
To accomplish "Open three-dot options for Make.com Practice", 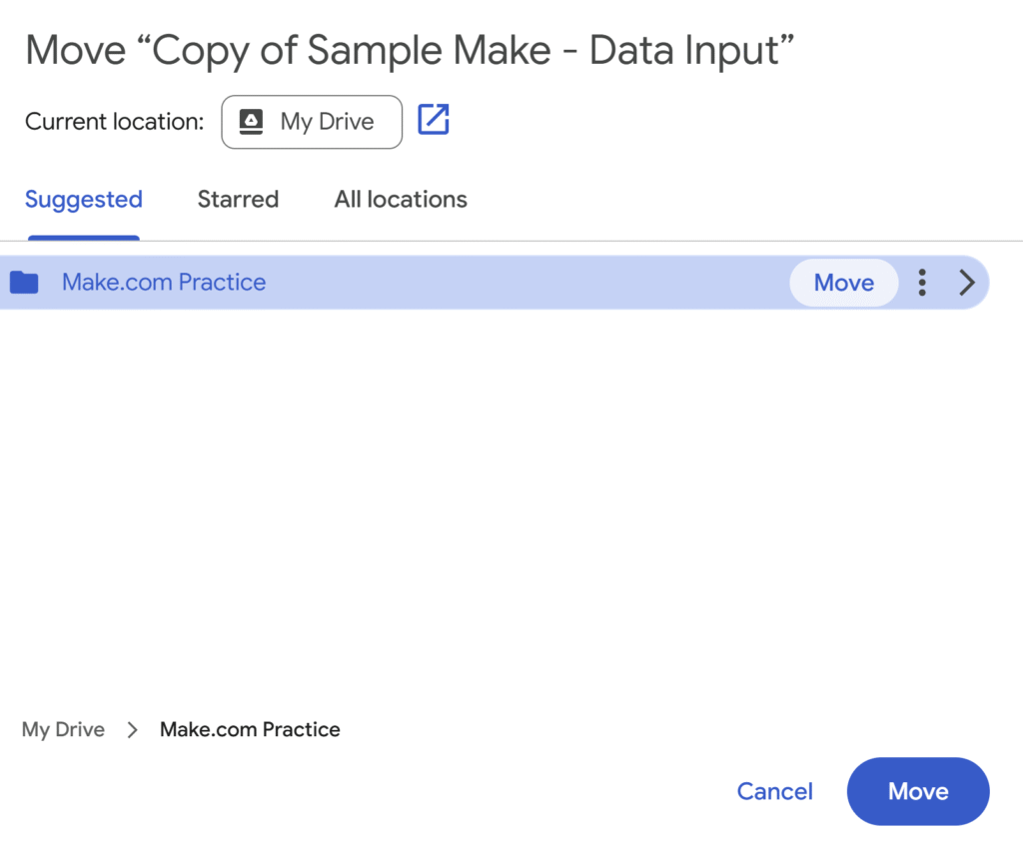I will coord(922,283).
